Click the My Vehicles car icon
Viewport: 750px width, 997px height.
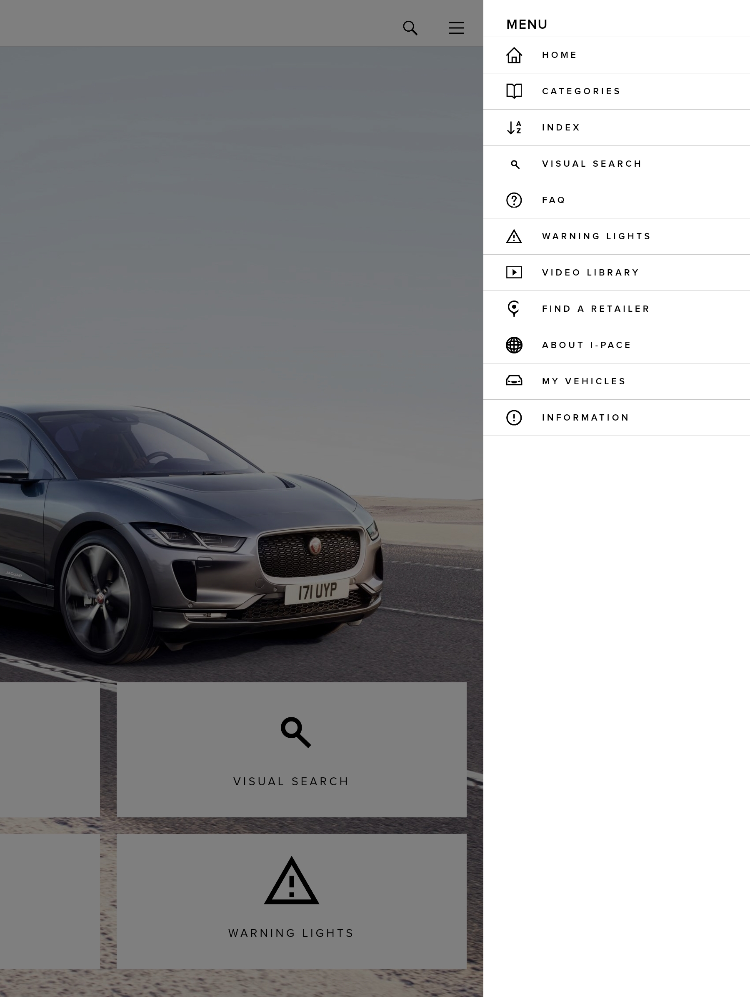click(x=513, y=381)
